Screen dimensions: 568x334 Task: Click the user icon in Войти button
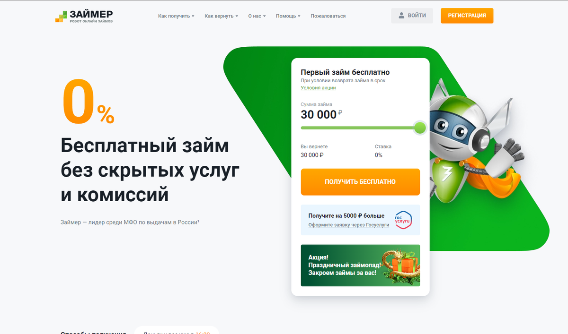click(401, 16)
